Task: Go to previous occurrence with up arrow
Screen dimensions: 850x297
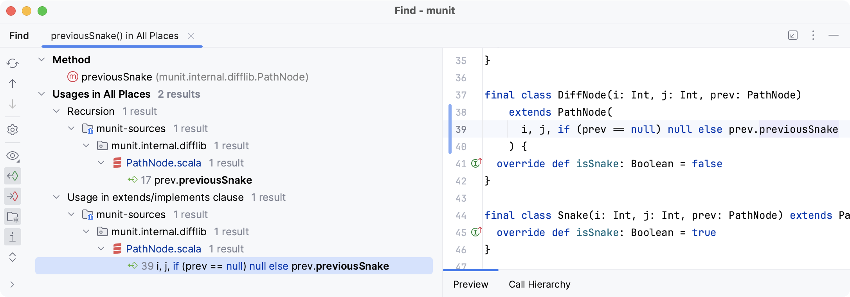Action: coord(13,84)
